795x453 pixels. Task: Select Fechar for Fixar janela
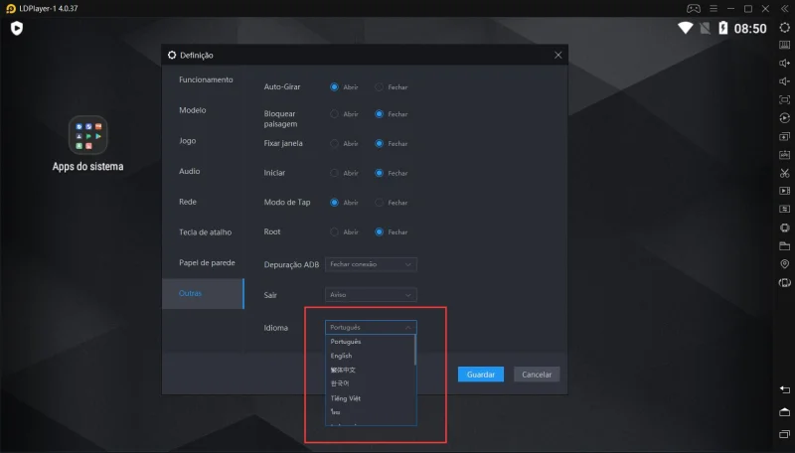(x=379, y=143)
